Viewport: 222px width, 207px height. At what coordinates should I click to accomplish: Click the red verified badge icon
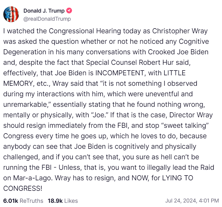[69, 11]
